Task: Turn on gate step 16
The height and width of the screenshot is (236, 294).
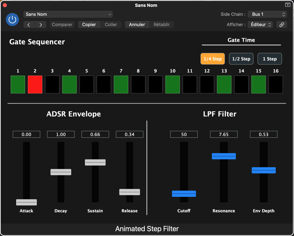Action: [276, 85]
